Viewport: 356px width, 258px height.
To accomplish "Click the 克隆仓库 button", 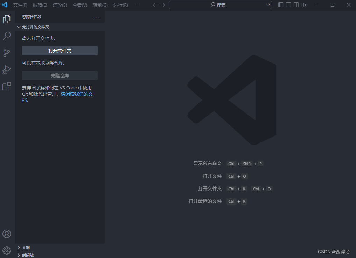I will [x=60, y=75].
